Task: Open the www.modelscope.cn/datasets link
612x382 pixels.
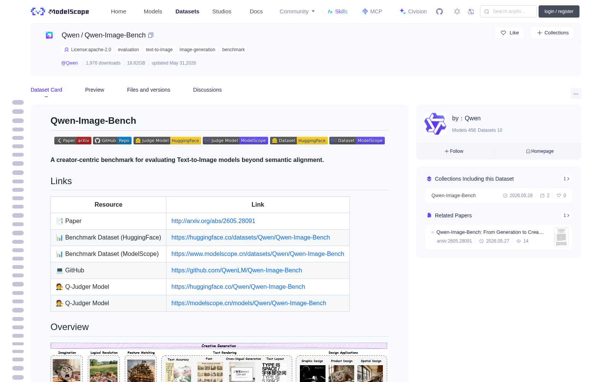Action: [258, 254]
